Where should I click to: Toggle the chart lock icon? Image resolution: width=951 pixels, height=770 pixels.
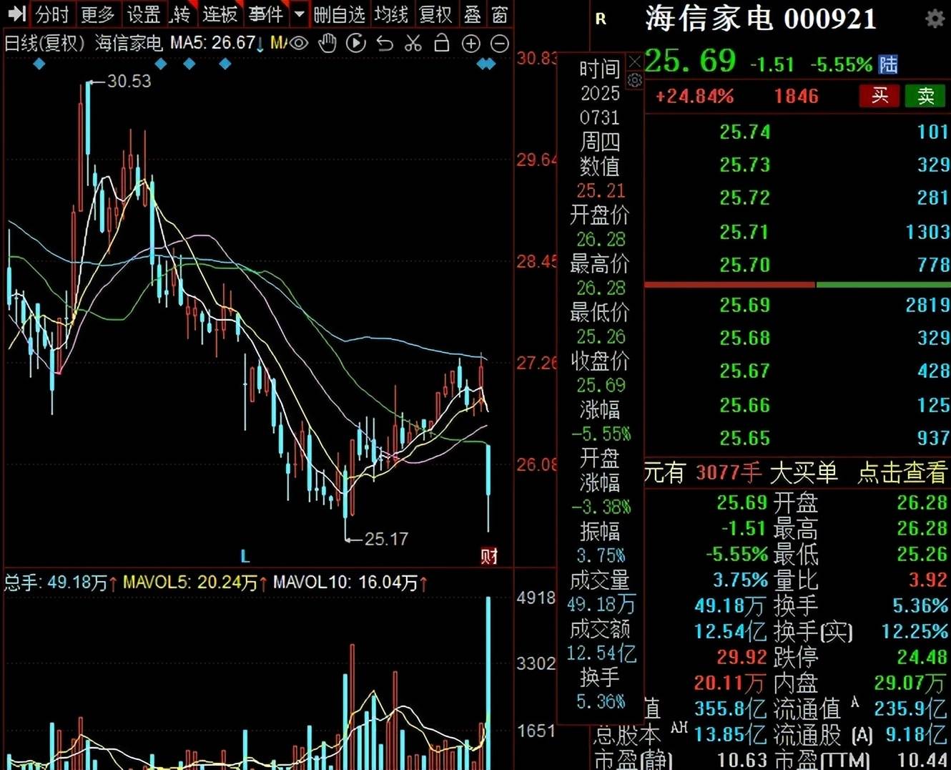pos(442,44)
